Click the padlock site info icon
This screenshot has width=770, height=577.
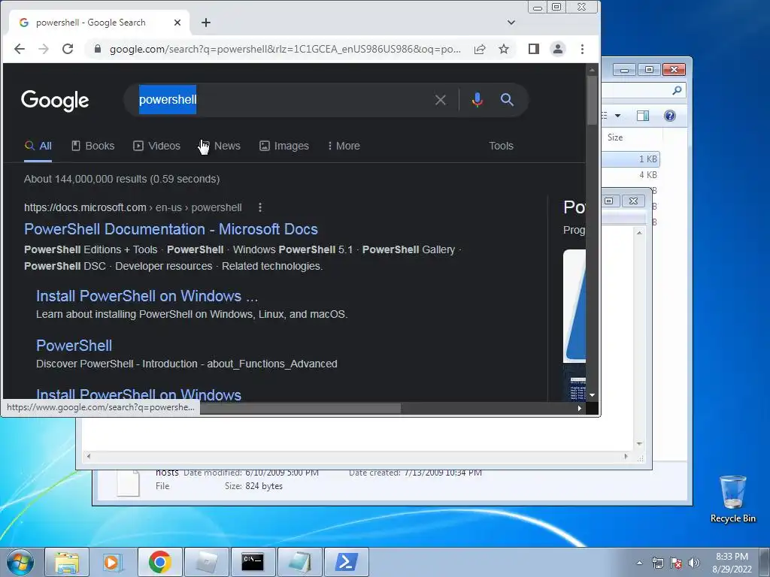[x=97, y=49]
